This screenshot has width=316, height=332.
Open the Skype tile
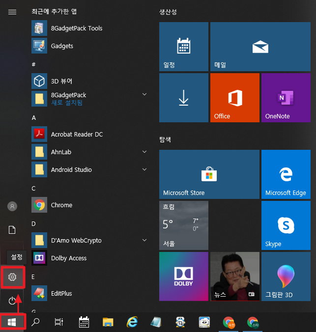click(286, 225)
